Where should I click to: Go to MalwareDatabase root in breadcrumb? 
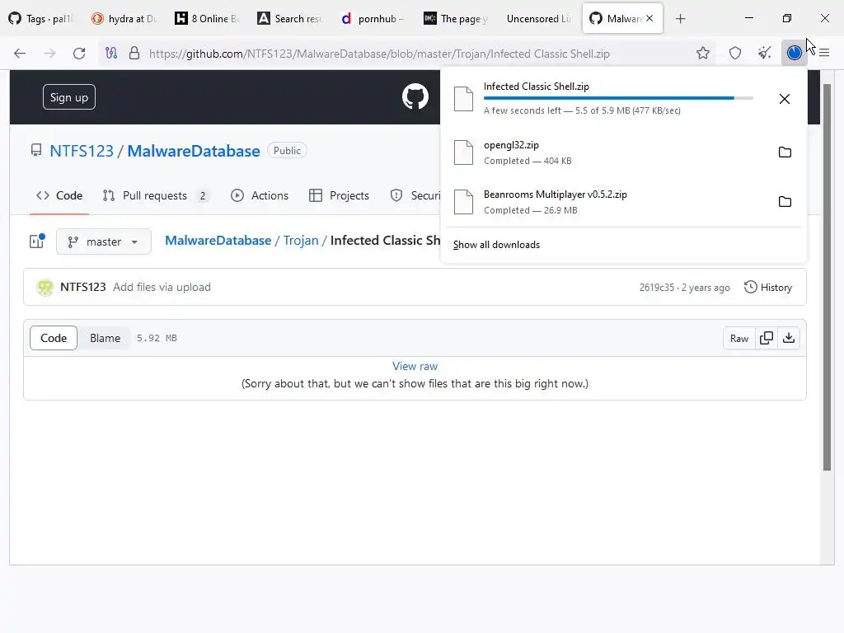tap(218, 241)
